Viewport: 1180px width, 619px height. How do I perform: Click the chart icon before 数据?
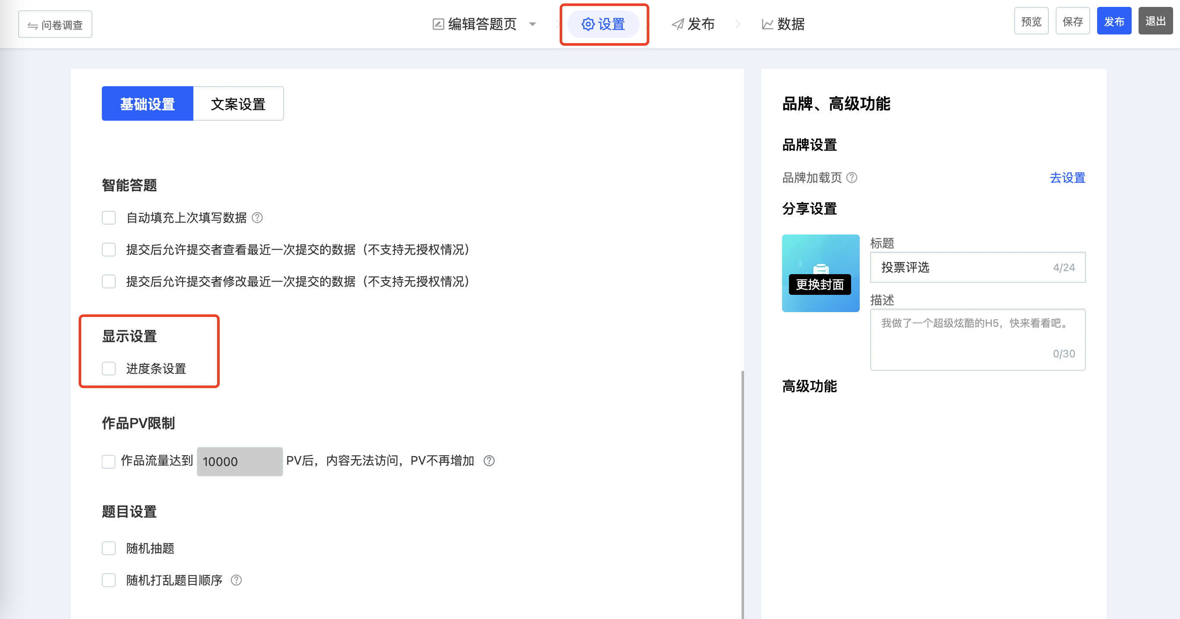pyautogui.click(x=767, y=24)
